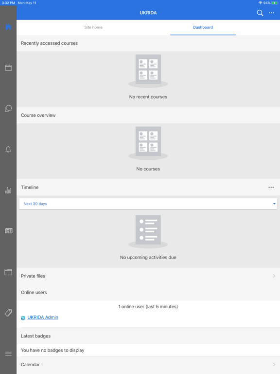Click the Next 30 days dropdown arrow
280x374 pixels.
tap(274, 204)
